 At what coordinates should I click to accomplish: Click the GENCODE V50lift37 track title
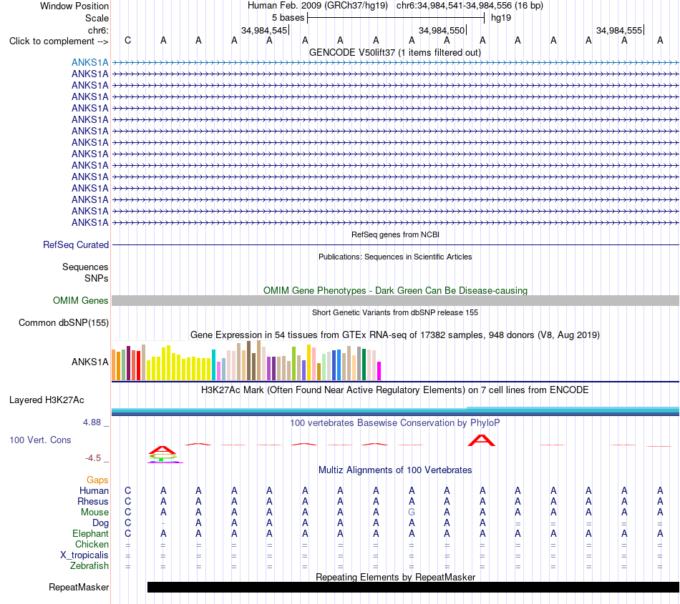[x=394, y=53]
